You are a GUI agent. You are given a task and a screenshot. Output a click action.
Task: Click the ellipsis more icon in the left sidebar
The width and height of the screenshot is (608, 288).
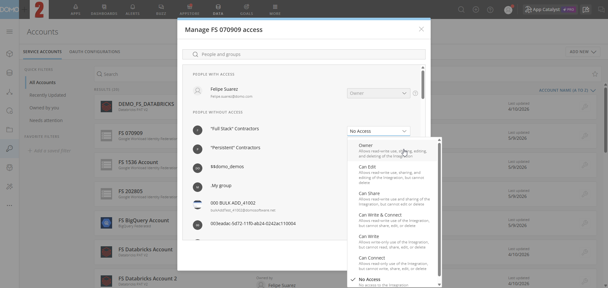click(x=9, y=205)
